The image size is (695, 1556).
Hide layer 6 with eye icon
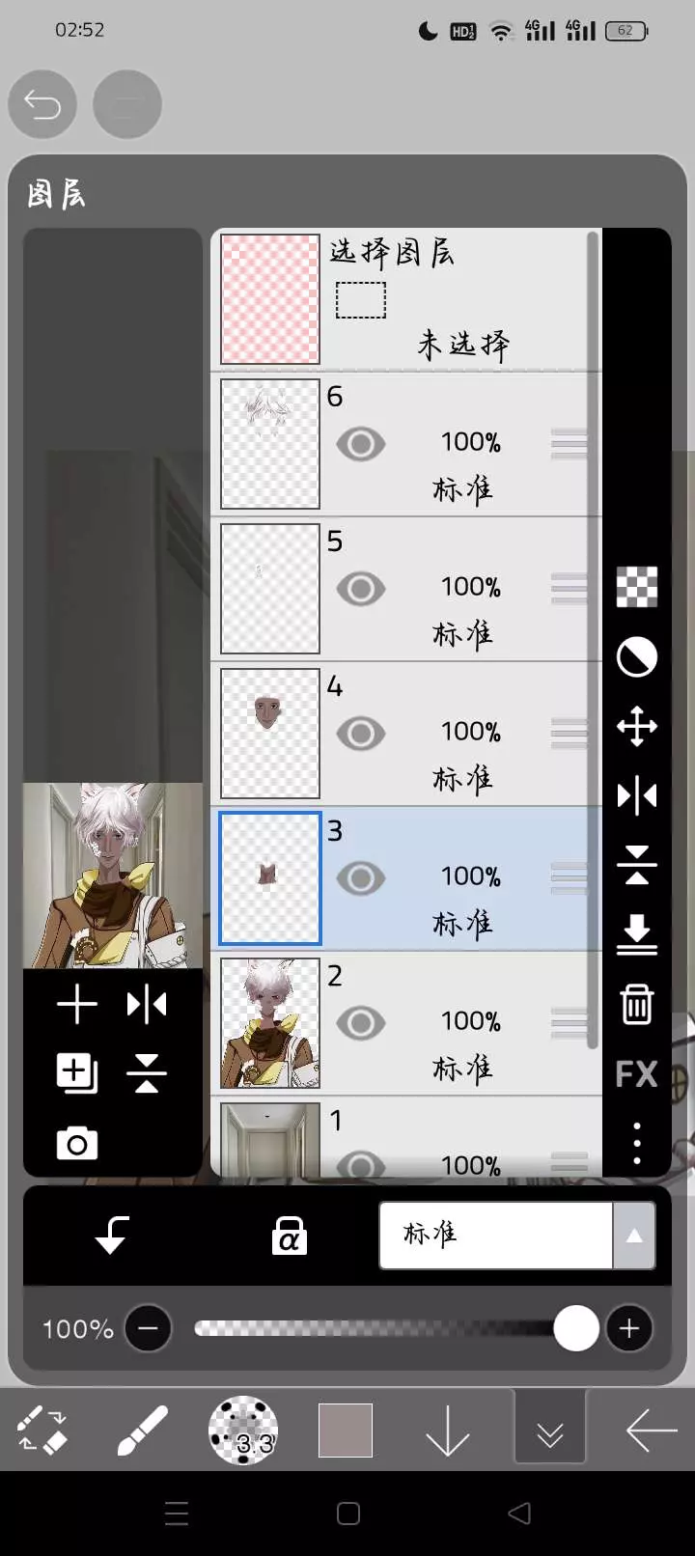click(361, 444)
